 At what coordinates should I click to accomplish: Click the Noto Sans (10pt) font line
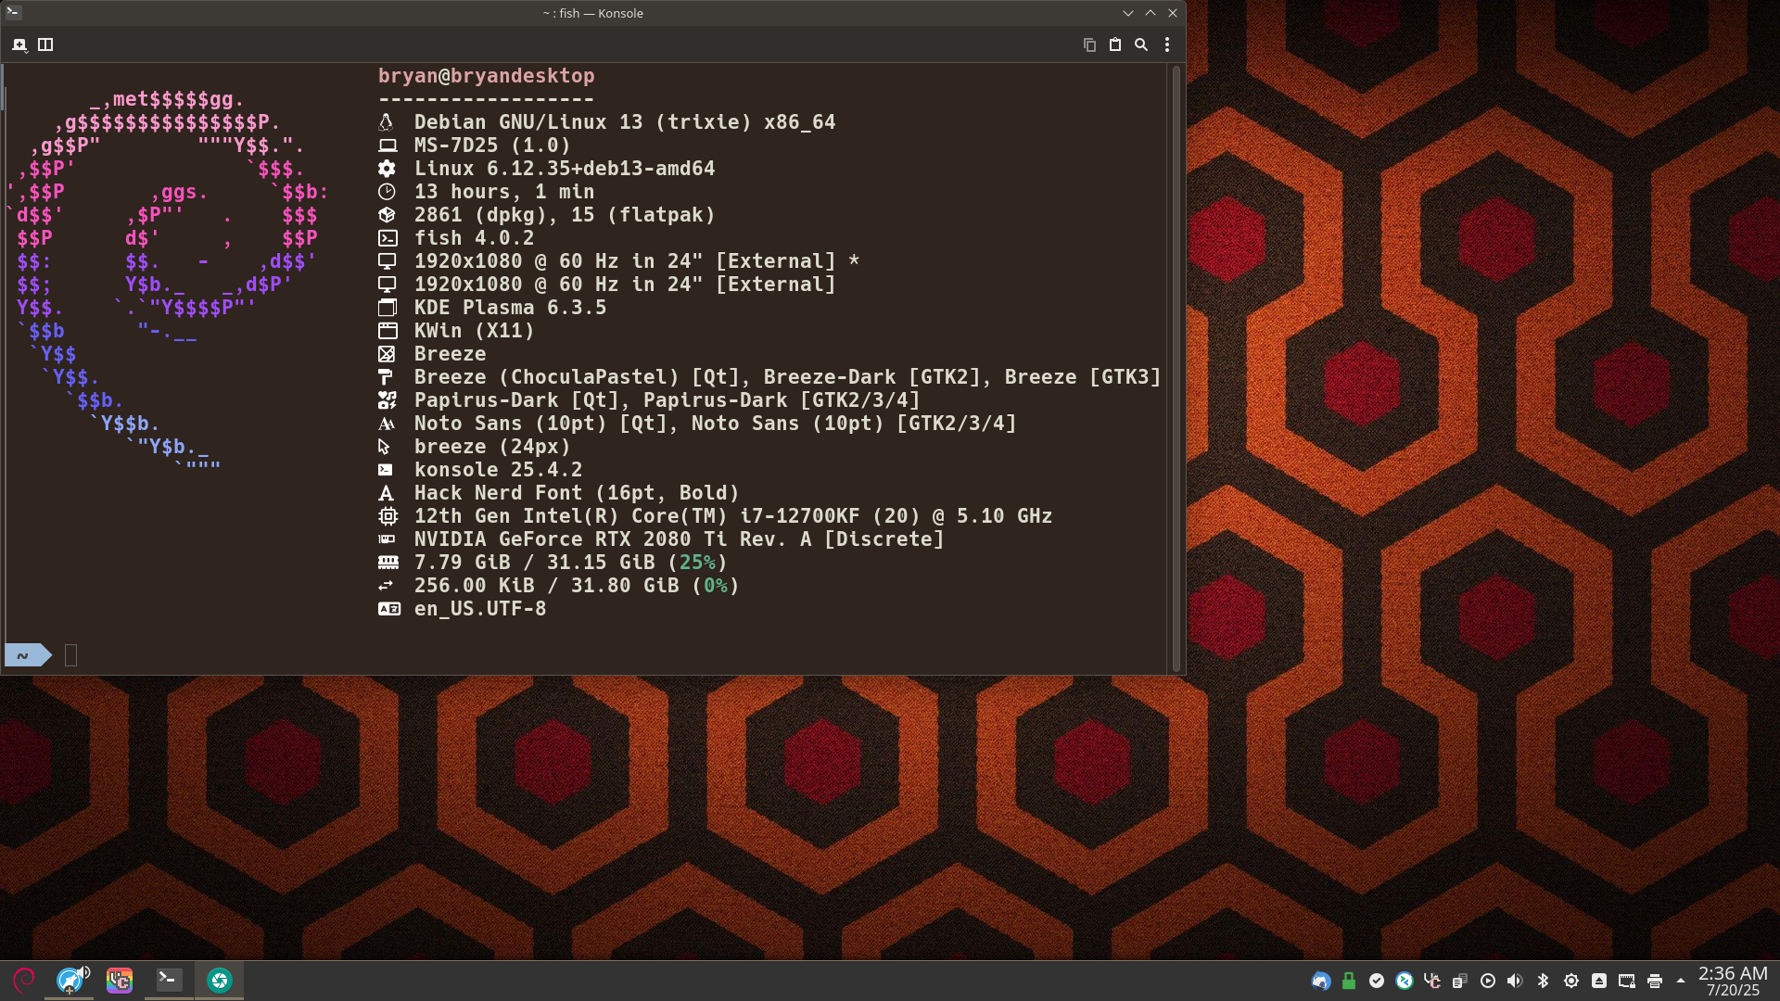tap(715, 424)
